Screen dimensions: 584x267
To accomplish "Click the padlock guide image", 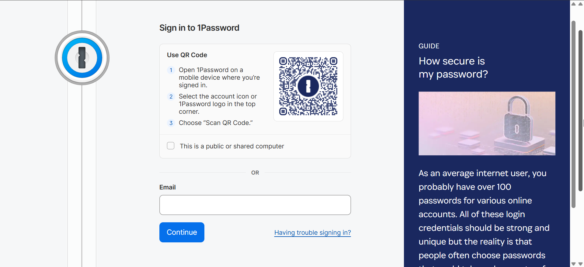I will point(487,123).
